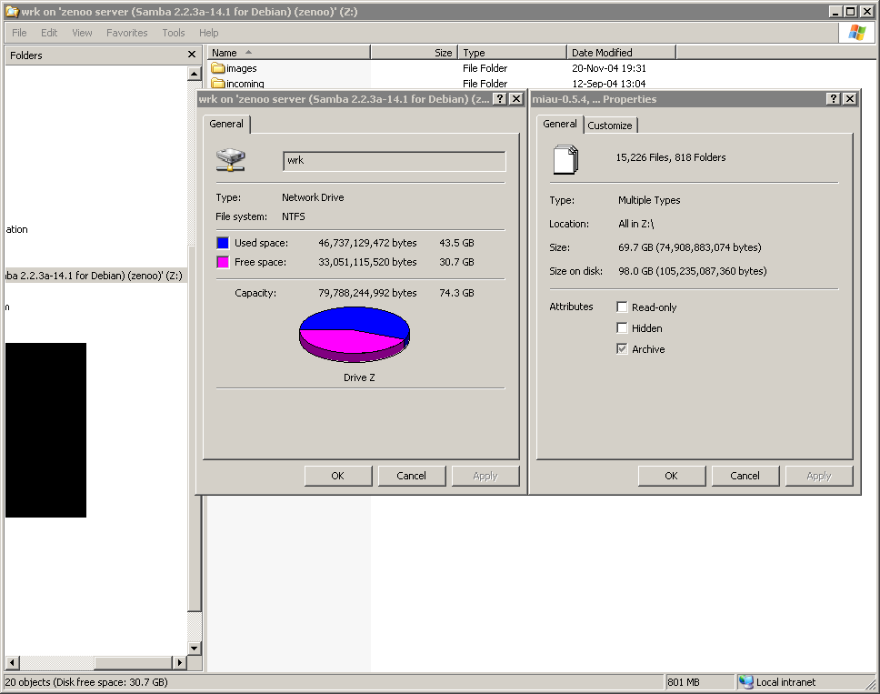Click the incoming folder icon
This screenshot has height=694, width=880.
point(218,84)
